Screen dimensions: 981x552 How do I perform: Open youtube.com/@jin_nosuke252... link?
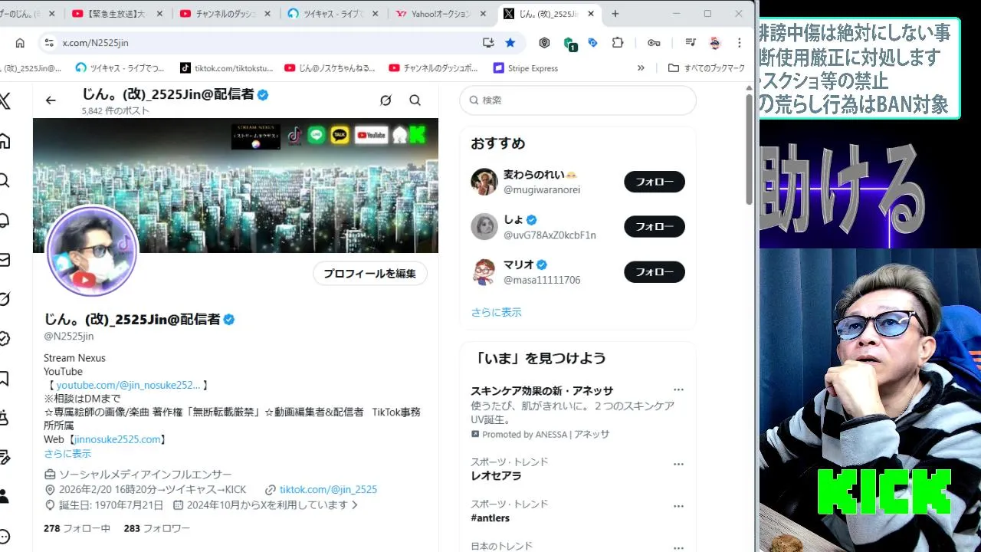128,385
